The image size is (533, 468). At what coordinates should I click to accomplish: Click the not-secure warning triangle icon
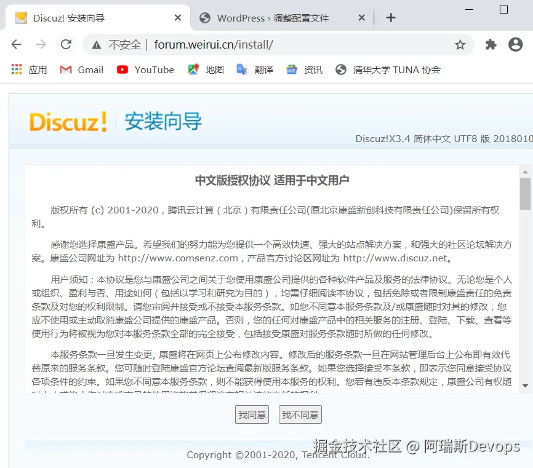point(97,45)
